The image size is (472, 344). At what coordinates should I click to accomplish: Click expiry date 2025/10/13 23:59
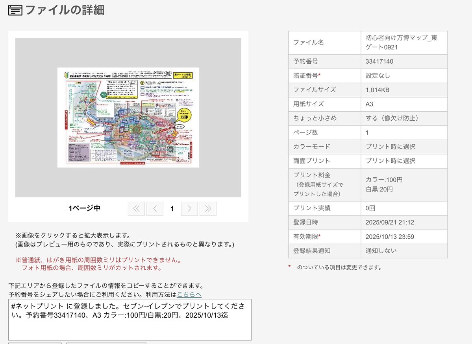(x=390, y=237)
